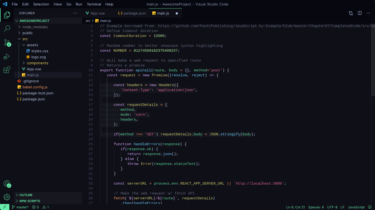
Task: Open the Terminal menu
Action: click(x=94, y=4)
